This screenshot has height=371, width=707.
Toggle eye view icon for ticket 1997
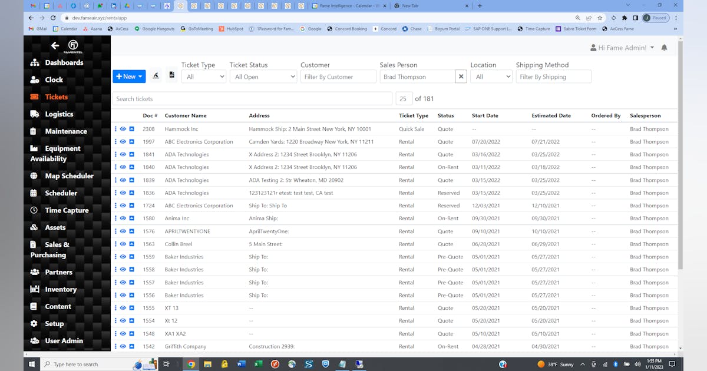pos(124,142)
